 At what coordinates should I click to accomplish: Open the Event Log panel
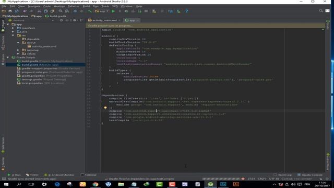(x=282, y=175)
